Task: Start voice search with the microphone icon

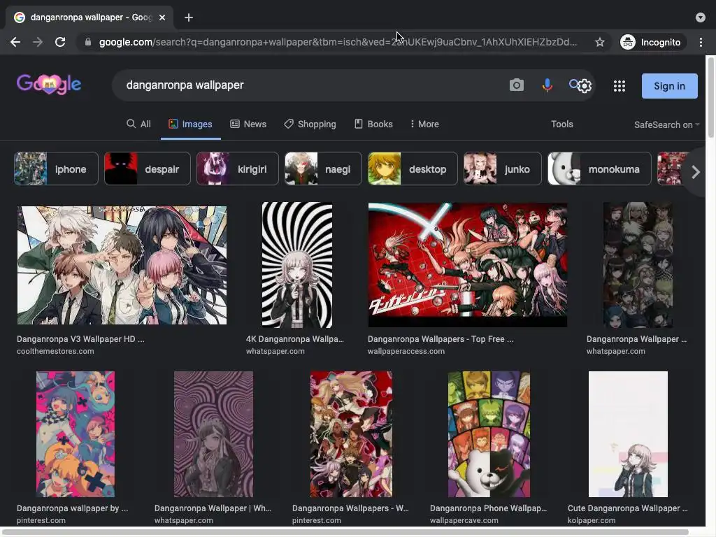Action: click(x=547, y=85)
